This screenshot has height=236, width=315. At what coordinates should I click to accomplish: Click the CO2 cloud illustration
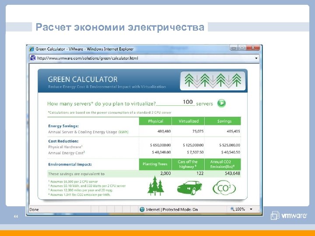coord(224,187)
